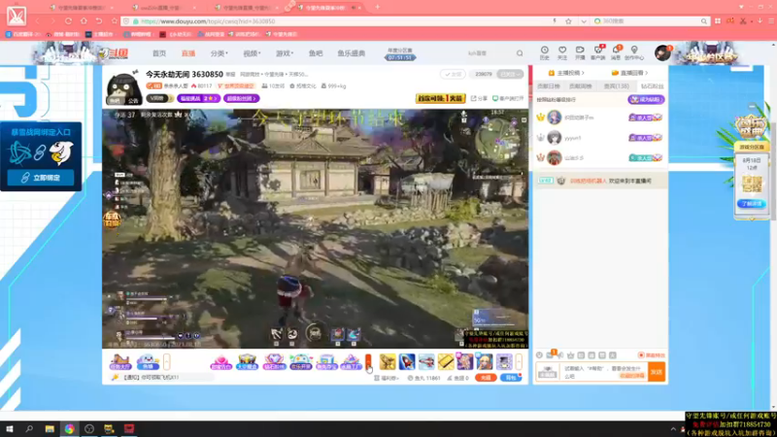Open the user avatar menu
This screenshot has height=437, width=777.
point(662,52)
